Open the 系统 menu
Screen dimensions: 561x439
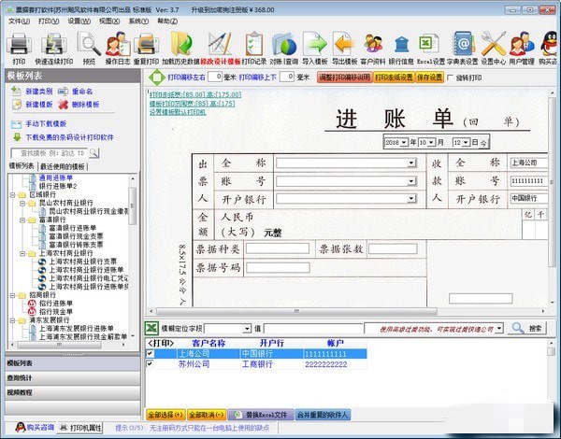(x=138, y=21)
